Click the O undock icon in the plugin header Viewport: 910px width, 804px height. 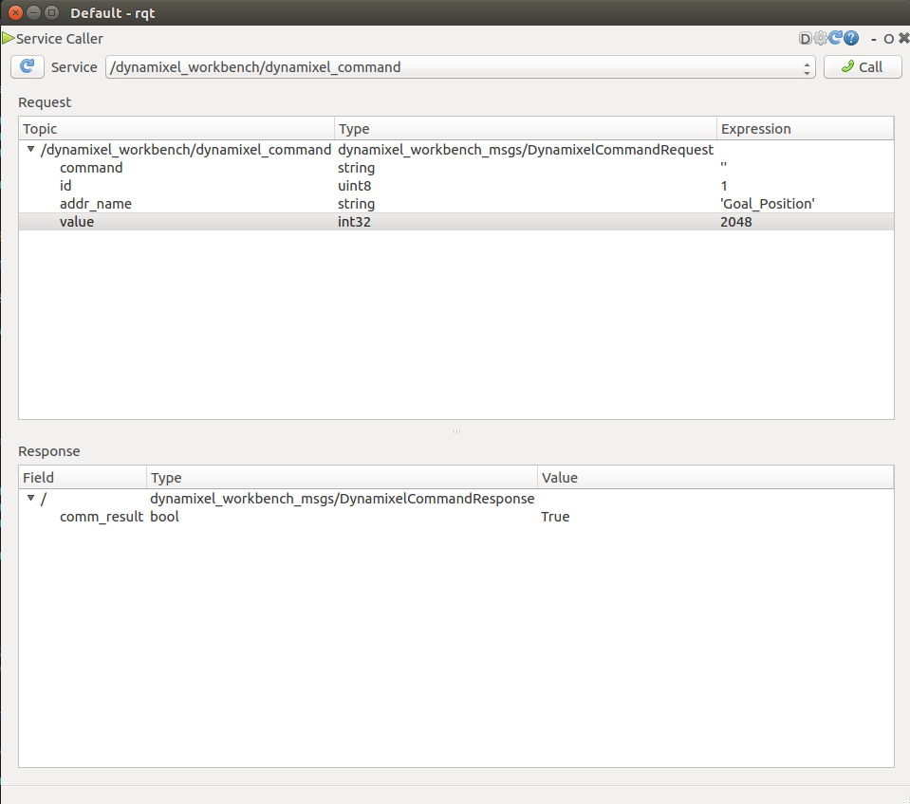888,39
